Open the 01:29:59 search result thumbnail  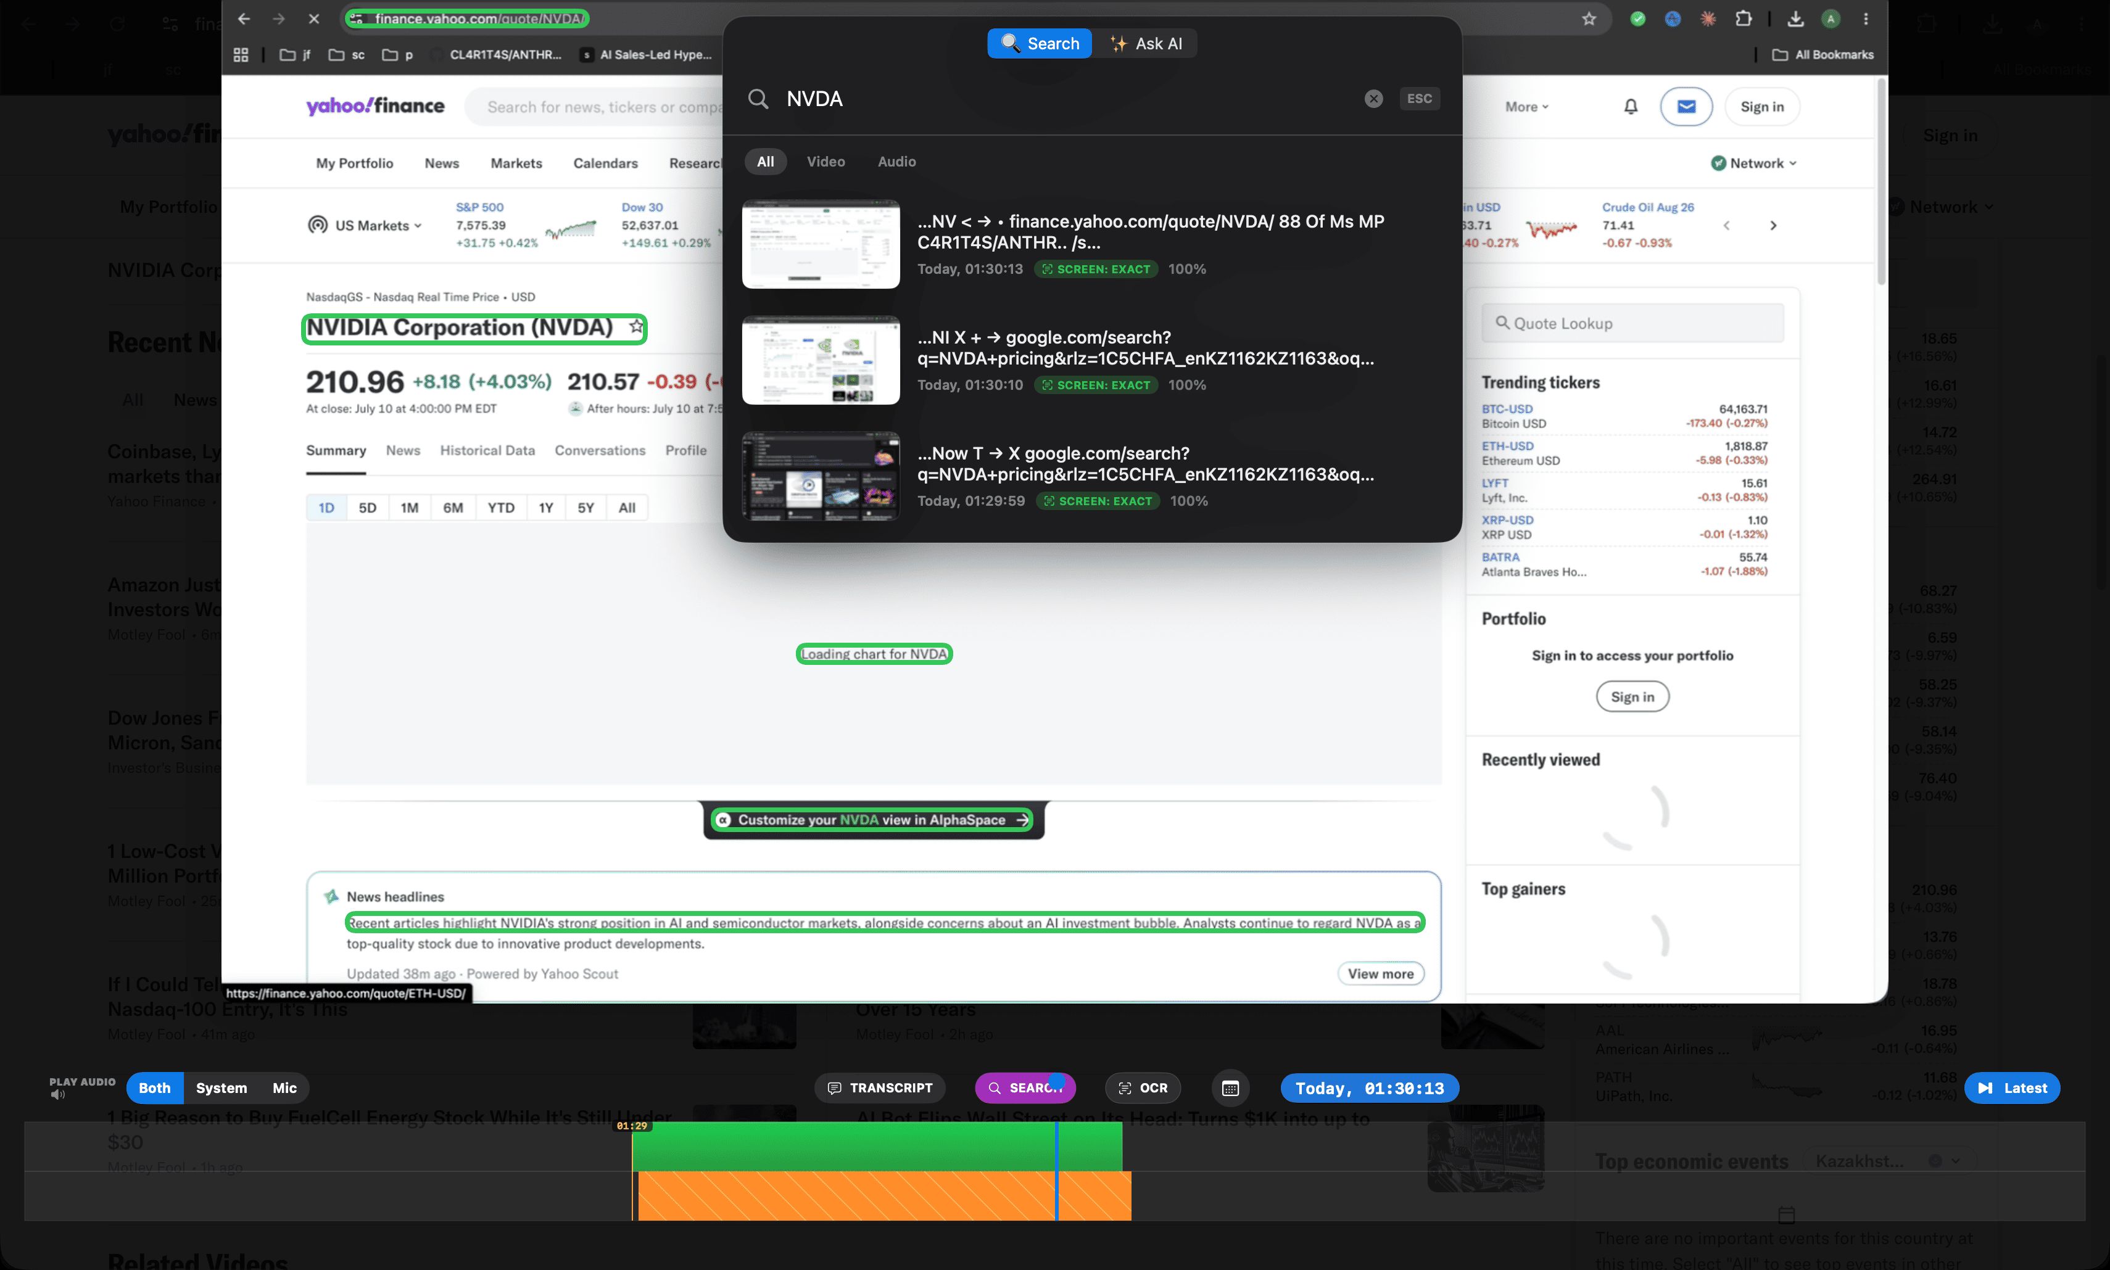coord(821,476)
